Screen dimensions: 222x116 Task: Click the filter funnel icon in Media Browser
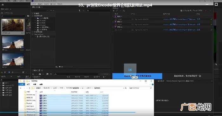click(80, 10)
